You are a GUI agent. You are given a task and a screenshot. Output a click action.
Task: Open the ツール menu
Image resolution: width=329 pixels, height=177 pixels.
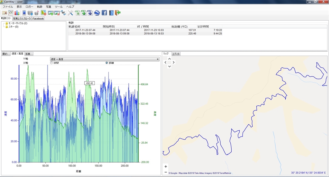(x=58, y=6)
